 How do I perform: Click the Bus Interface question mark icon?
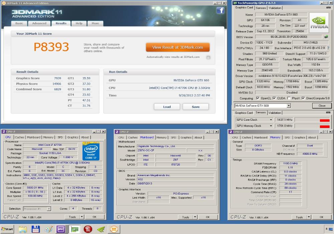[x=328, y=48]
